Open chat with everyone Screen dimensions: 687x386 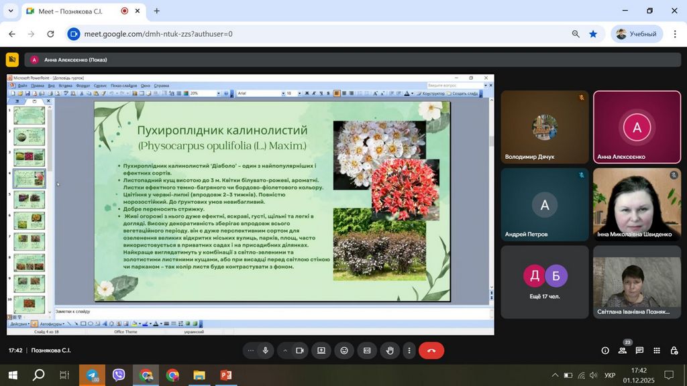click(x=639, y=350)
